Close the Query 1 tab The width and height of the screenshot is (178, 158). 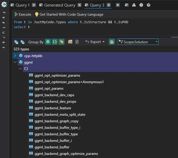[x=34, y=5]
